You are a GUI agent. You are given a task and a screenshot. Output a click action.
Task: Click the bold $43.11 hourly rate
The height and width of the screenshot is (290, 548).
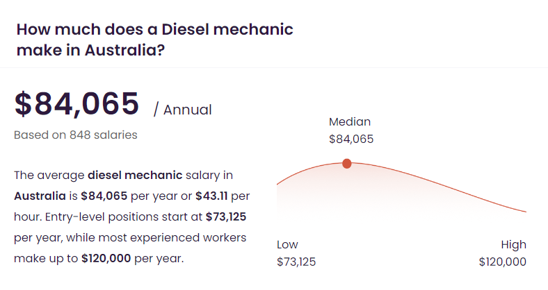pos(216,196)
